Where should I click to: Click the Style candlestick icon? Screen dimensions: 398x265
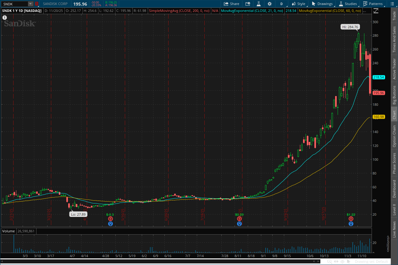coord(294,4)
